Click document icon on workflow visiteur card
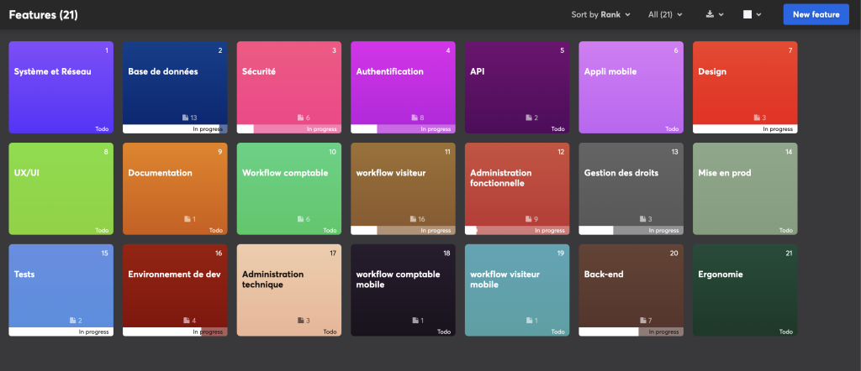This screenshot has height=371, width=861. click(412, 219)
